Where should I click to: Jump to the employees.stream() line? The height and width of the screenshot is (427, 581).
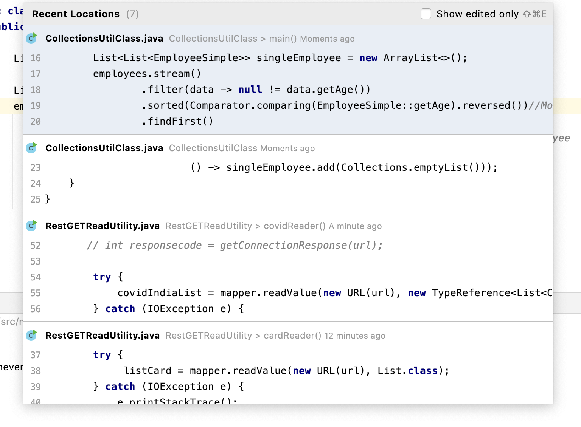point(147,74)
